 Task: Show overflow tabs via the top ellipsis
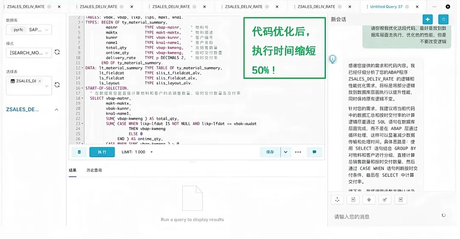434,7
